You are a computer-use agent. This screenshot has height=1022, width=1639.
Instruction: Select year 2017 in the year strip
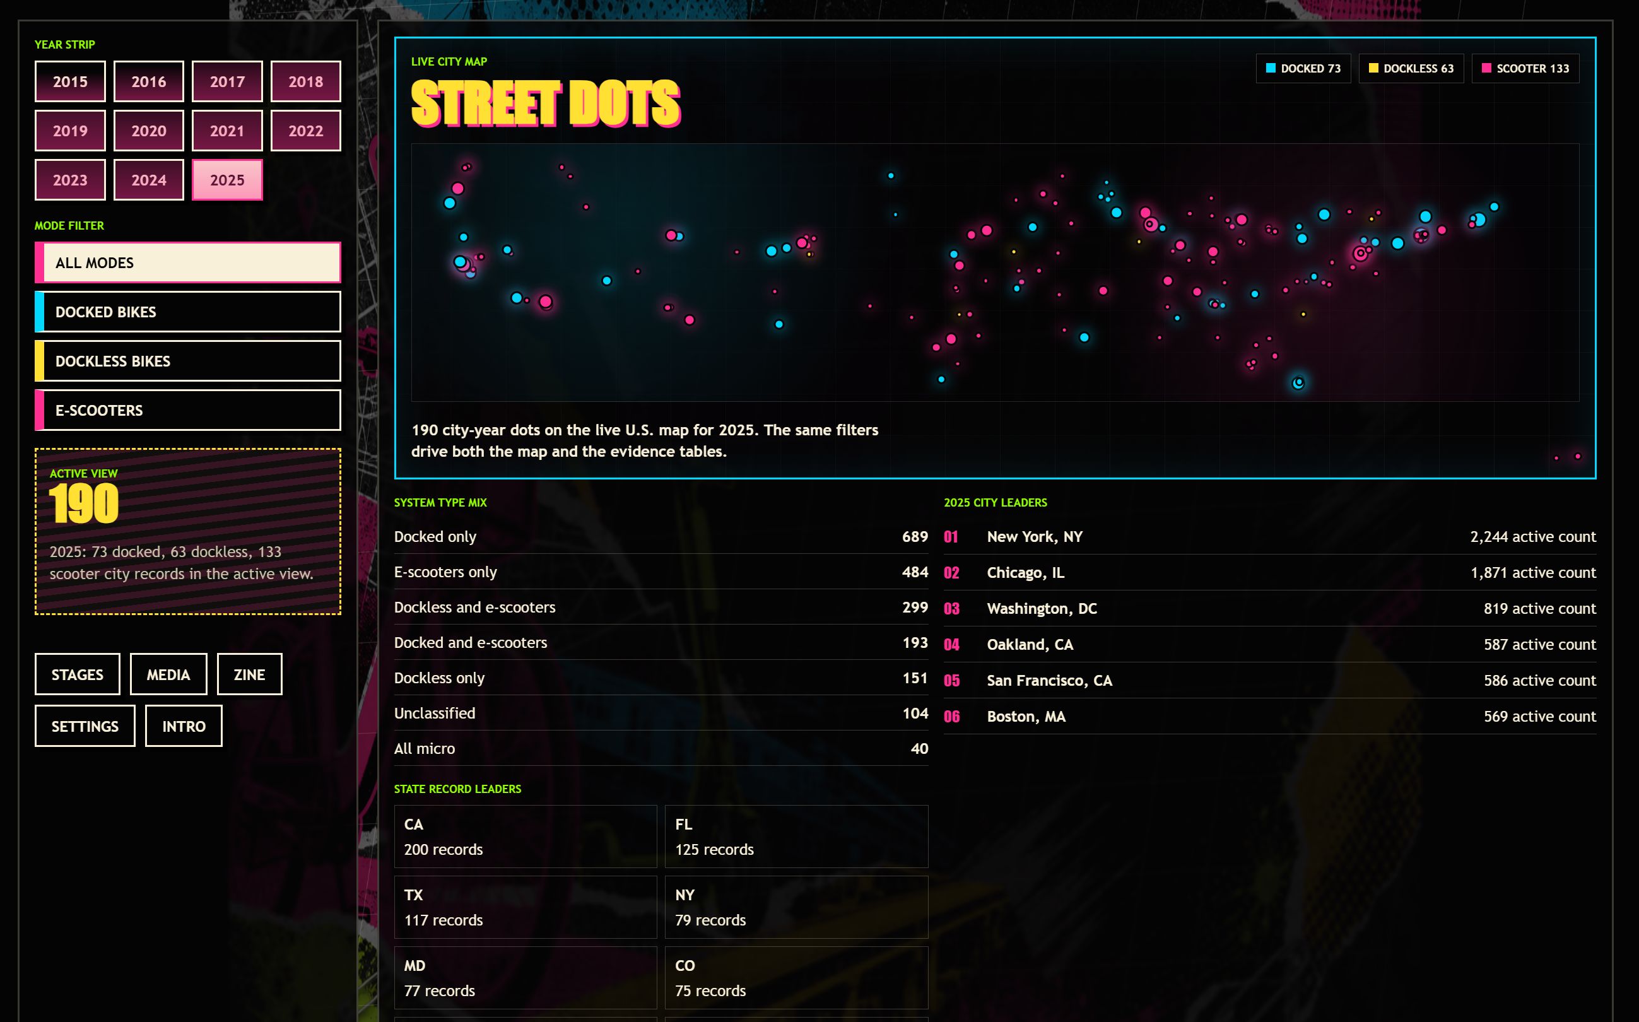[227, 82]
